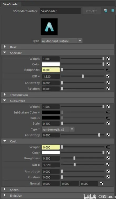Collapse the Subsurface section

click(x=5, y=100)
